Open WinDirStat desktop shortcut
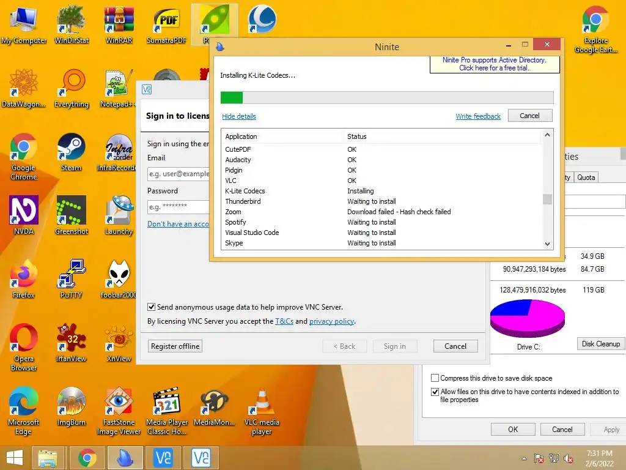The image size is (626, 470). (x=71, y=24)
